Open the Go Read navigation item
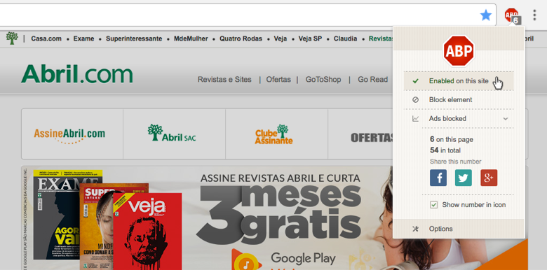 click(x=372, y=79)
